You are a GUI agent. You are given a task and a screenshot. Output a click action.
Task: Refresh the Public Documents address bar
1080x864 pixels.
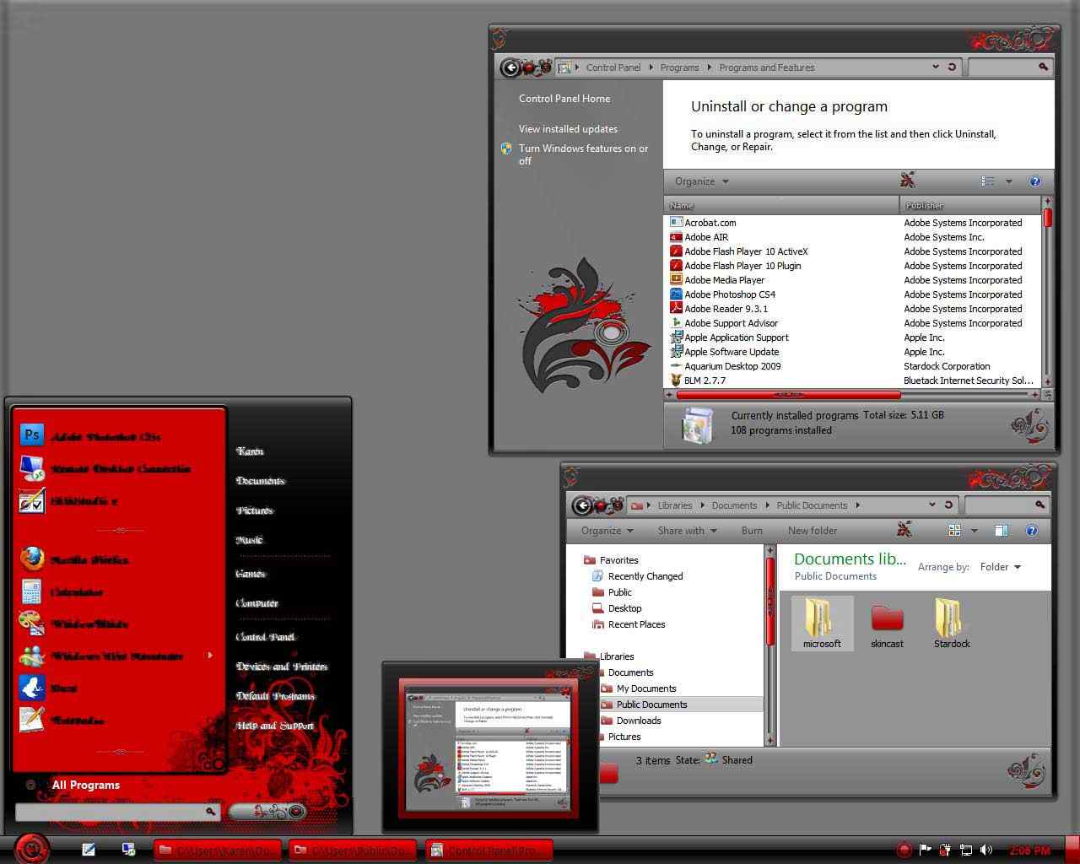coord(948,505)
